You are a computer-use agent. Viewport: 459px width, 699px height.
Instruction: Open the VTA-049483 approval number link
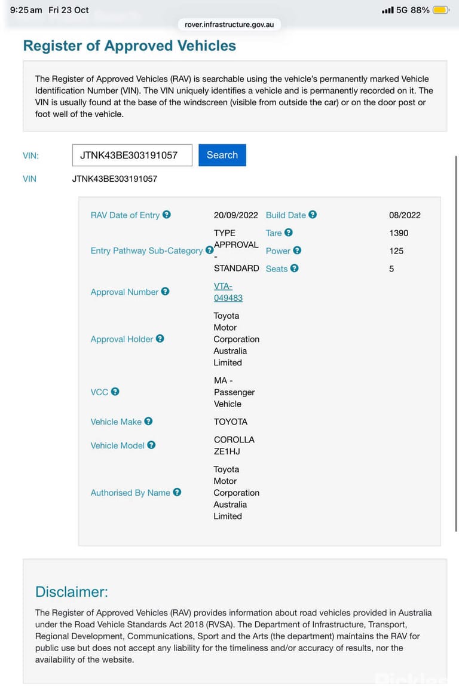(228, 292)
